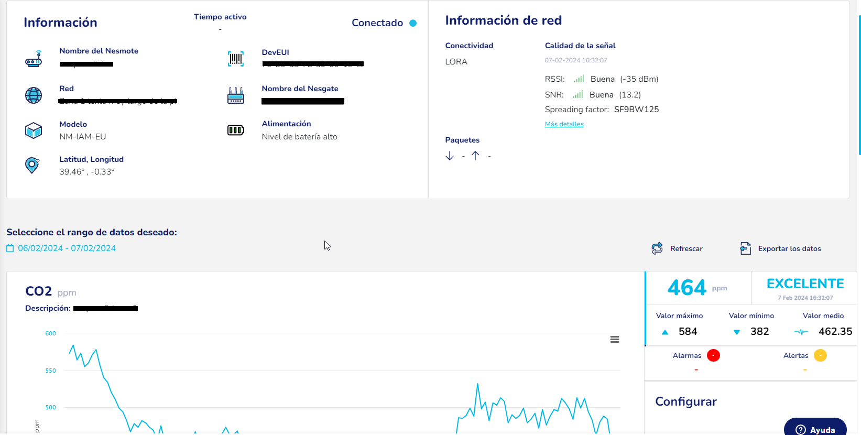Click the blue Conectado status dot
The width and height of the screenshot is (861, 435).
[x=413, y=23]
